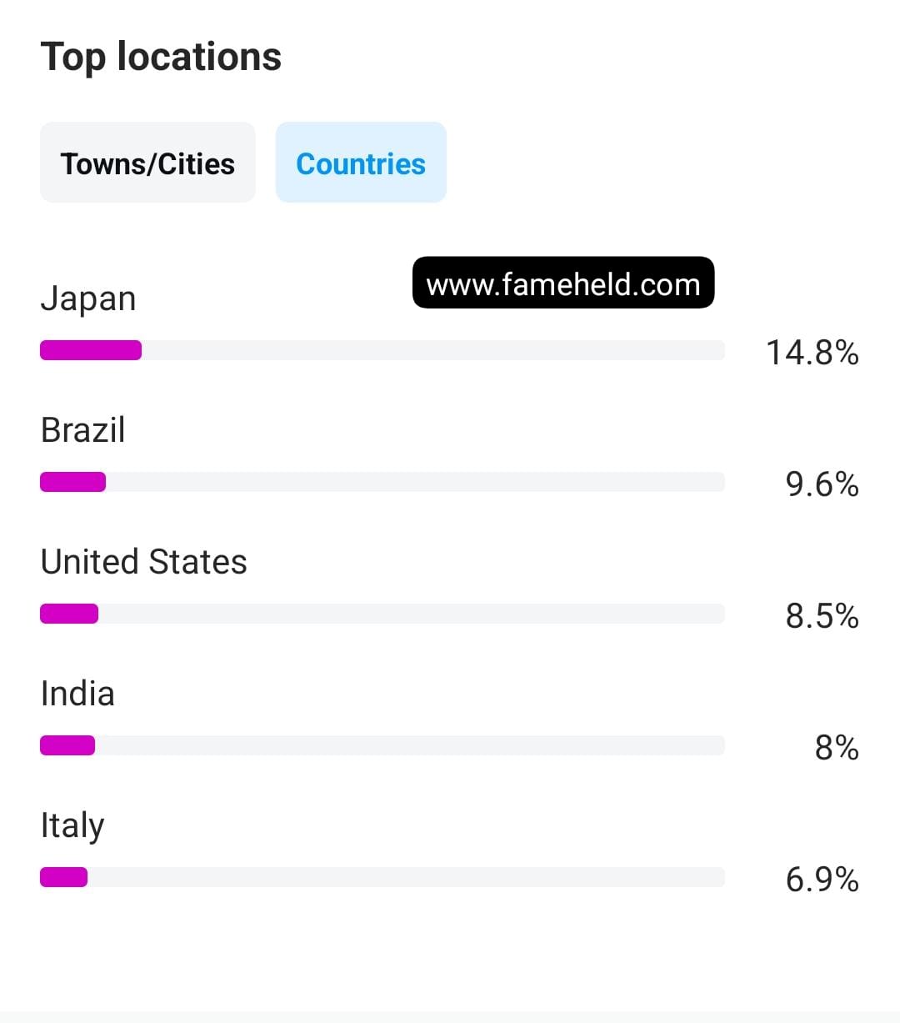Click the 6.9% value for Italy

point(822,879)
